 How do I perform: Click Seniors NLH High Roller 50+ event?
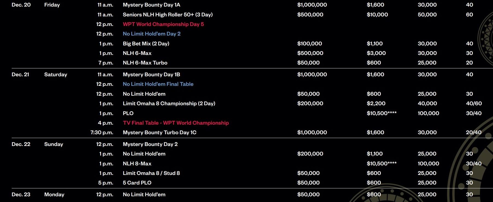[168, 14]
